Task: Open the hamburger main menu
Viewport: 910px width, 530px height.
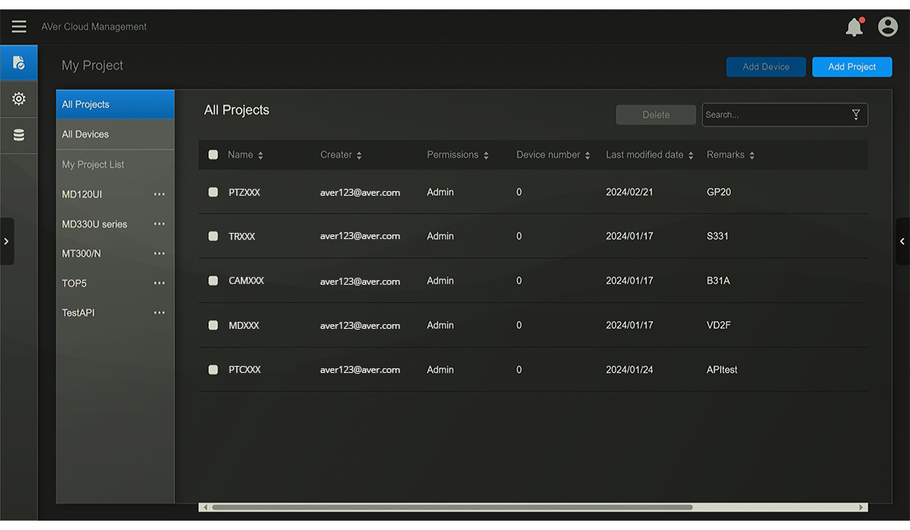Action: click(19, 26)
